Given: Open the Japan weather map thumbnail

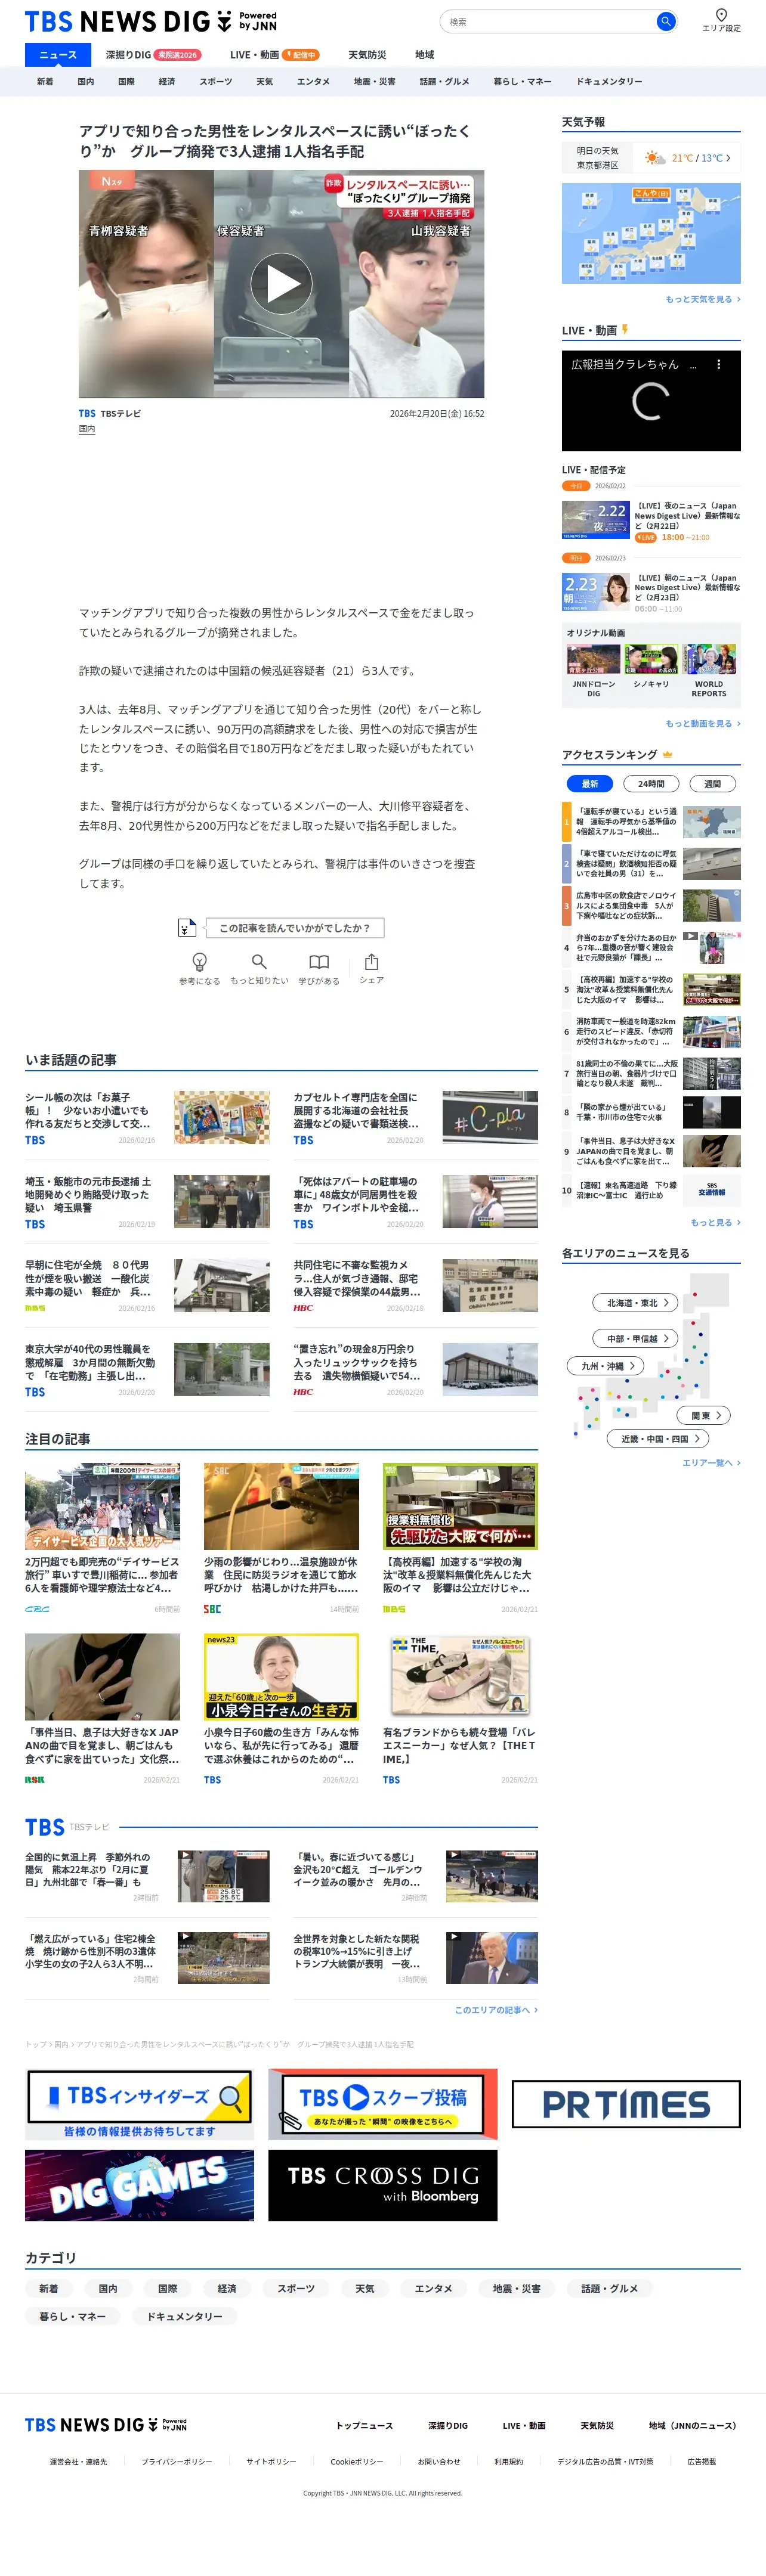Looking at the screenshot, I should pyautogui.click(x=651, y=233).
